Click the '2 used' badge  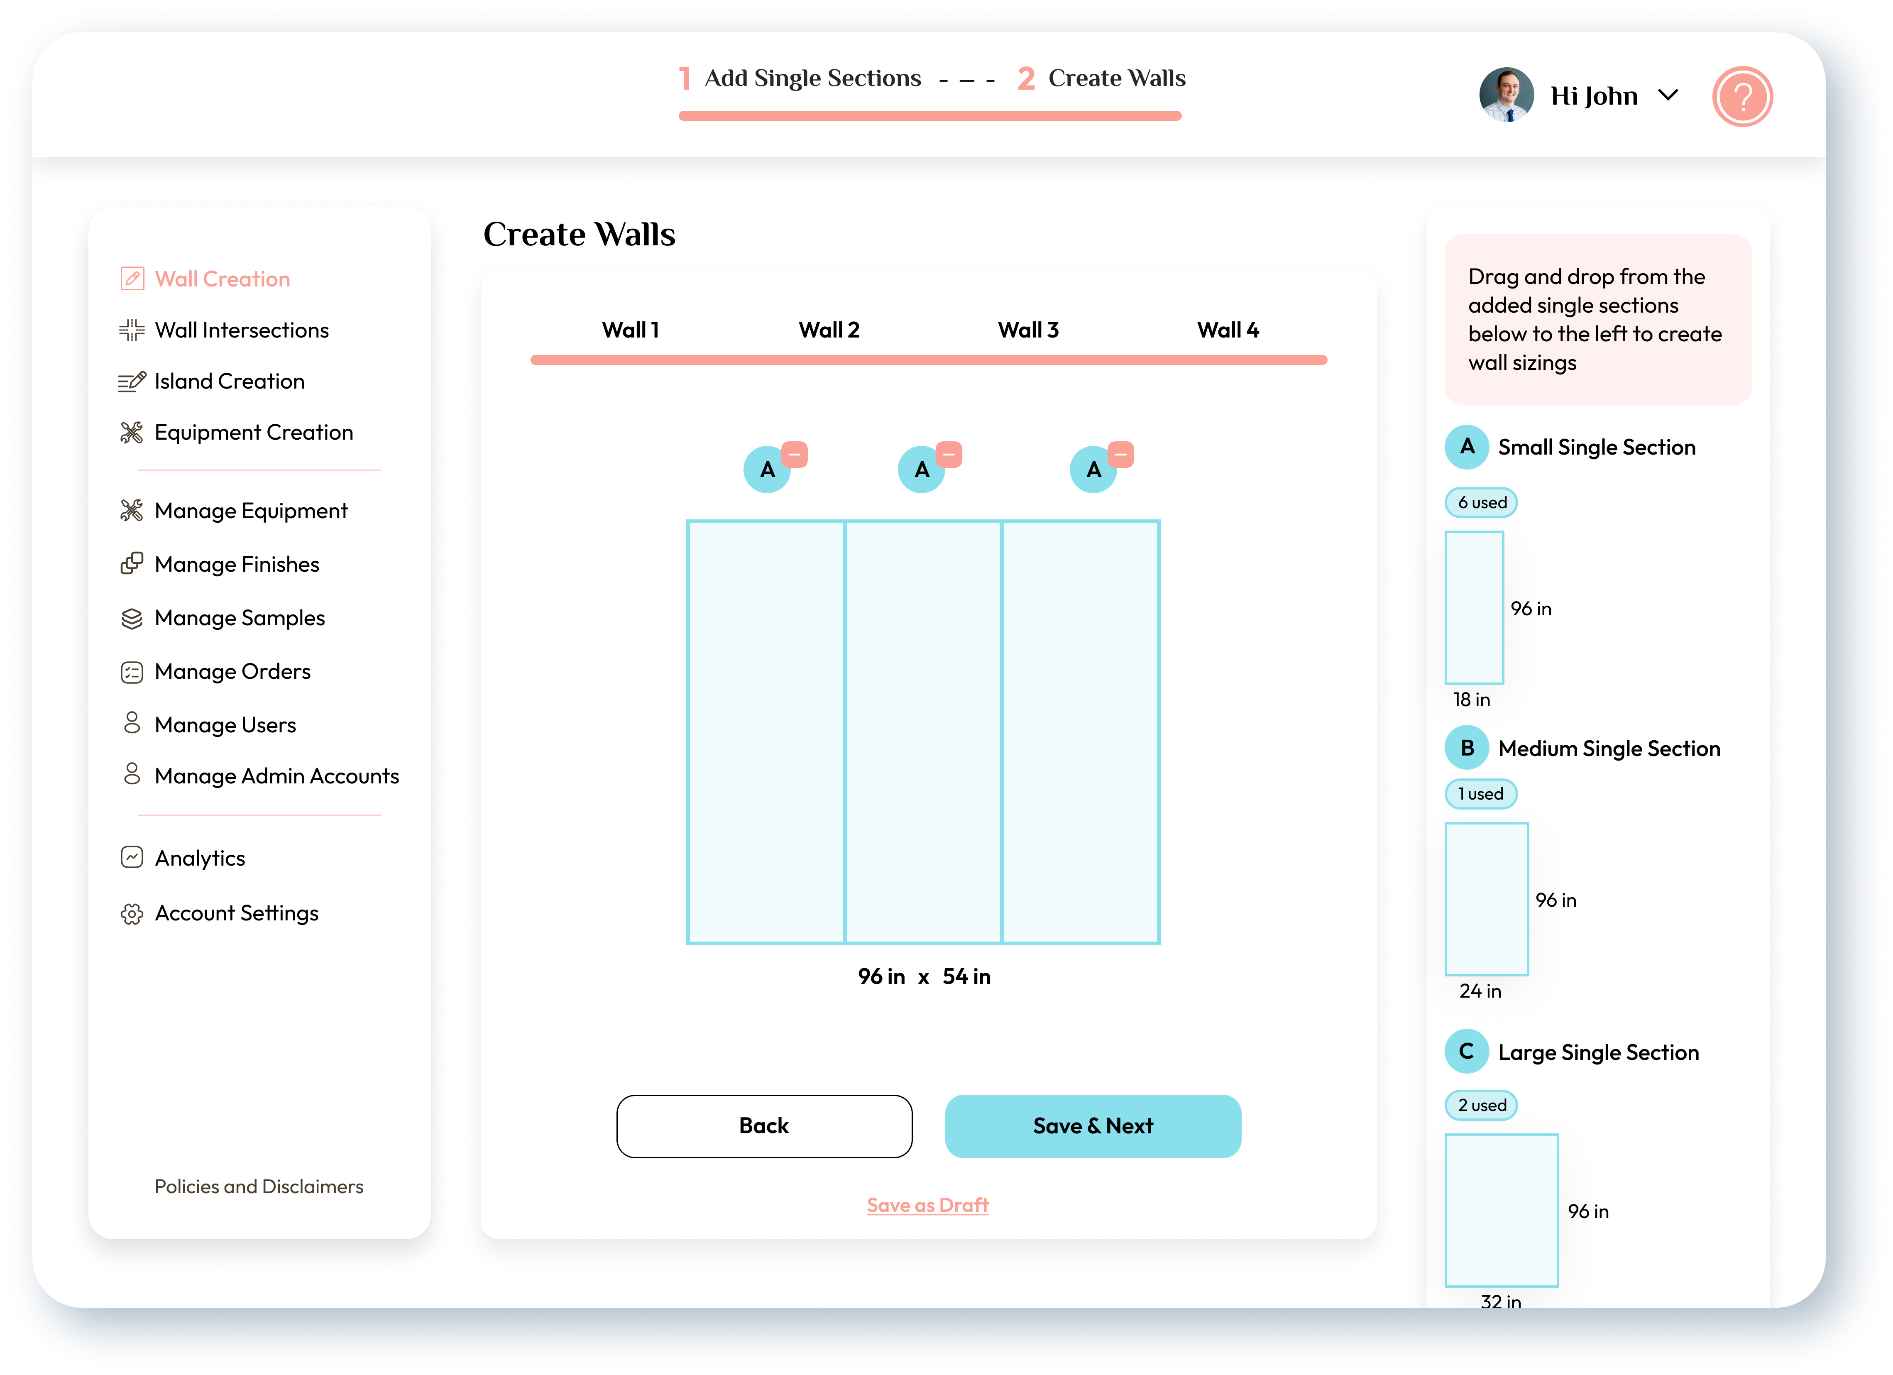coord(1482,1105)
